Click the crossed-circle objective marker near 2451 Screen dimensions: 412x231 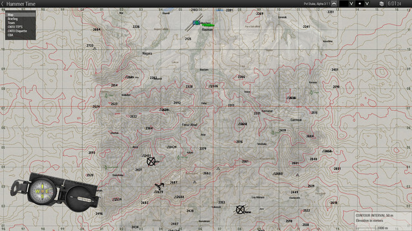[151, 161]
